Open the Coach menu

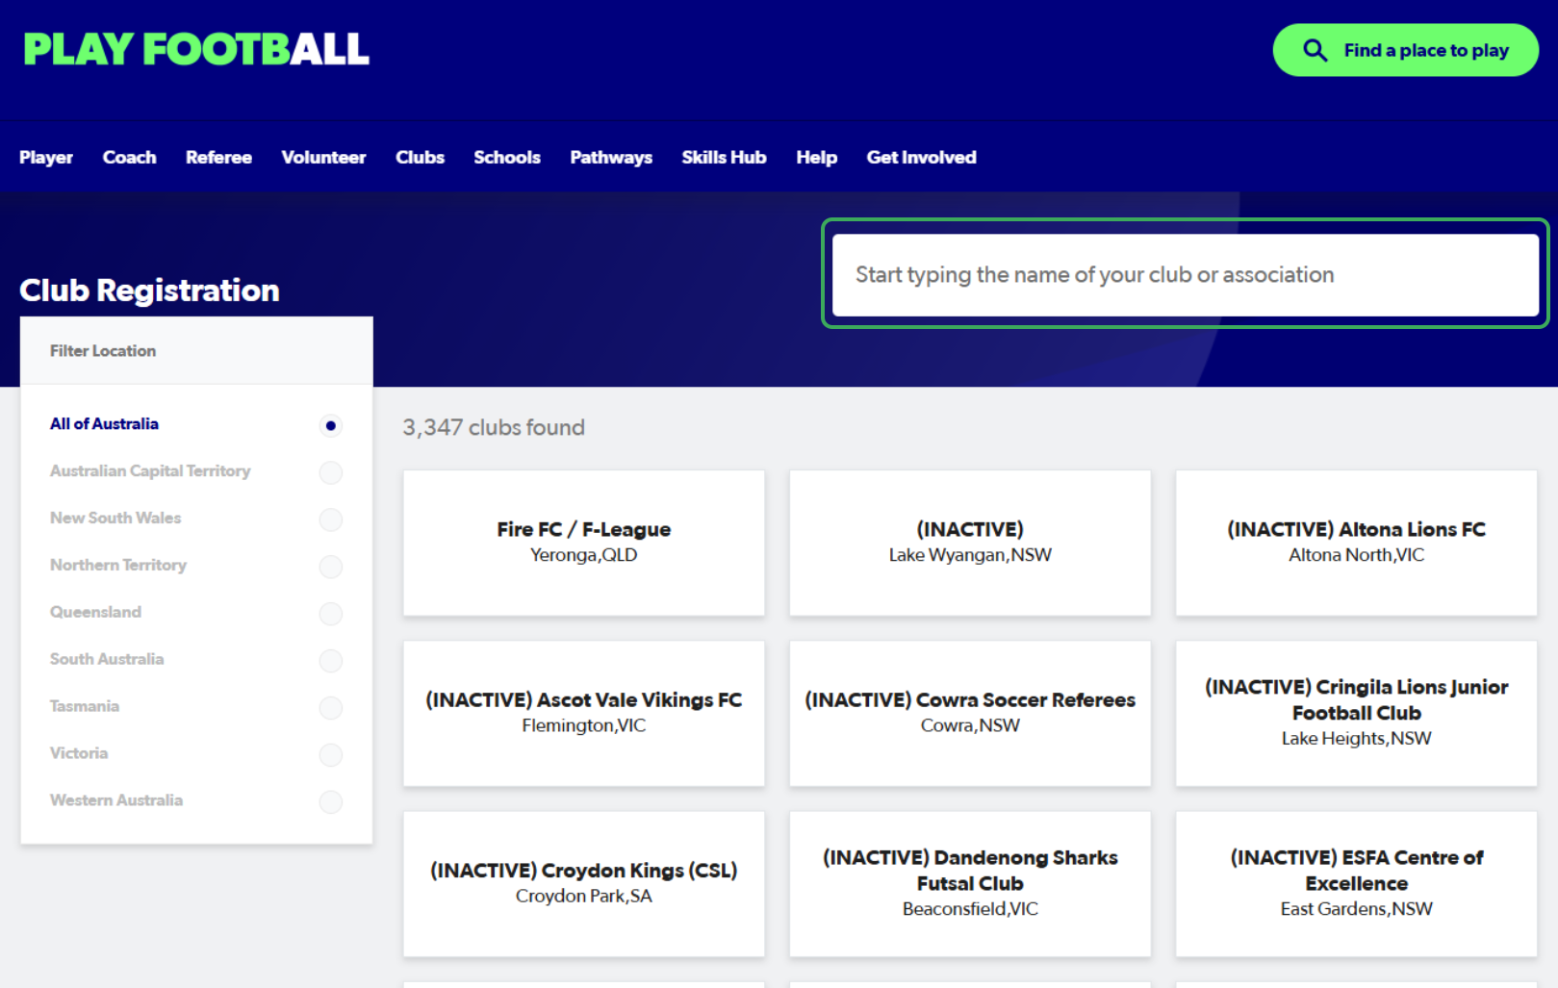[129, 157]
